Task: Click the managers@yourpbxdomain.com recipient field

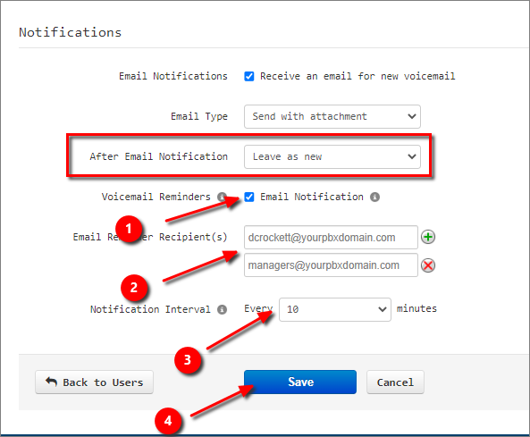Action: [331, 265]
